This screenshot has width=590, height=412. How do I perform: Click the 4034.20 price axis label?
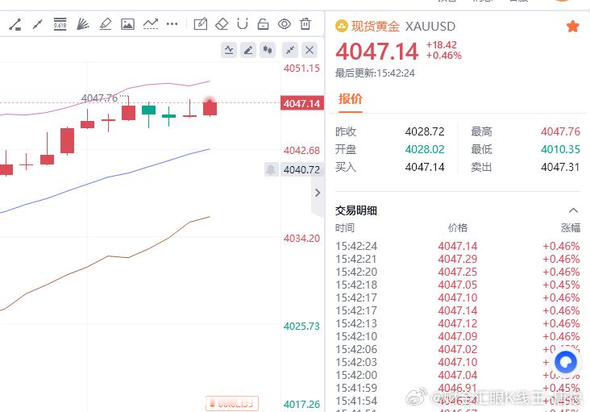click(301, 238)
